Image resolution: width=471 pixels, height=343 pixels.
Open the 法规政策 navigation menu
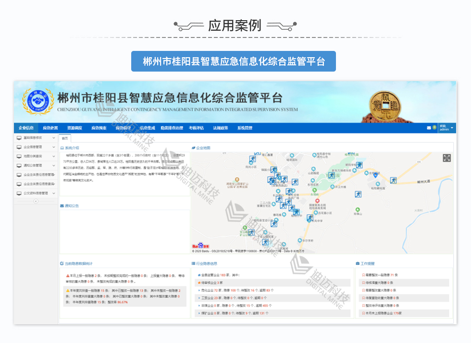(220, 128)
